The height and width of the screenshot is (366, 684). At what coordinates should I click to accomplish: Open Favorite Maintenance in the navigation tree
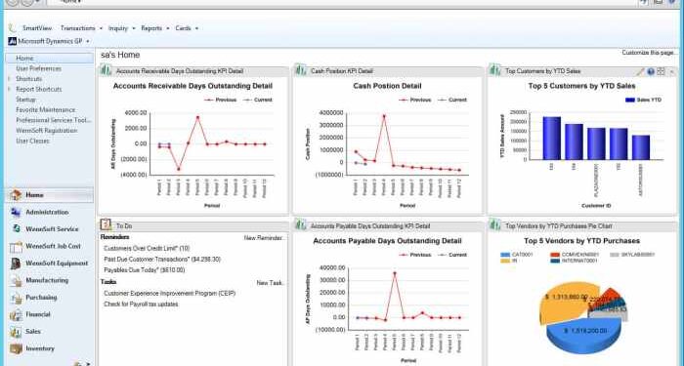click(45, 109)
